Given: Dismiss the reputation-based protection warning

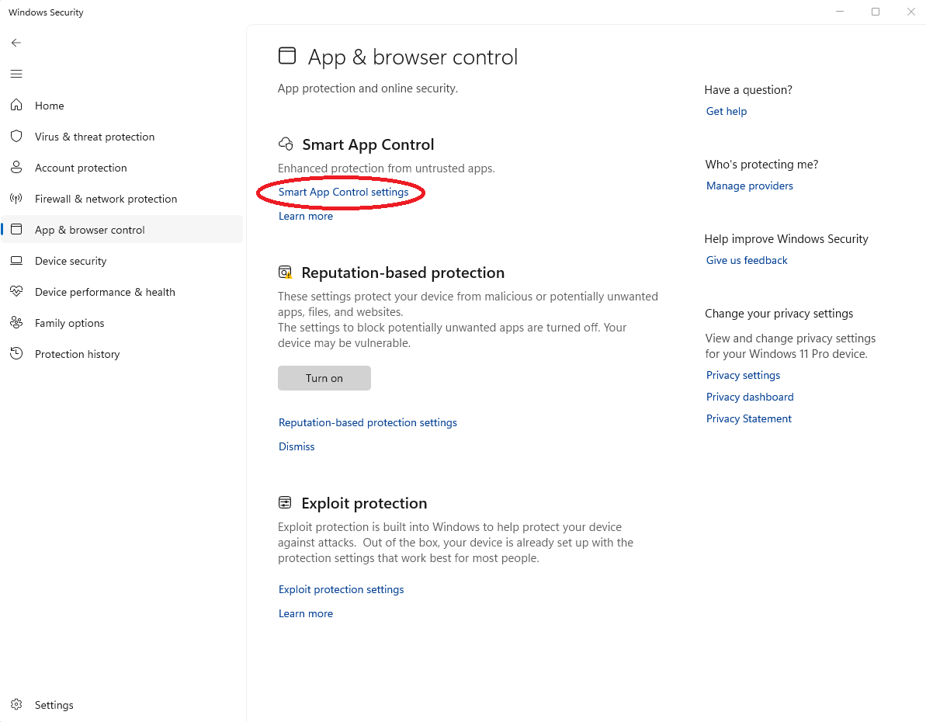Looking at the screenshot, I should pyautogui.click(x=297, y=446).
